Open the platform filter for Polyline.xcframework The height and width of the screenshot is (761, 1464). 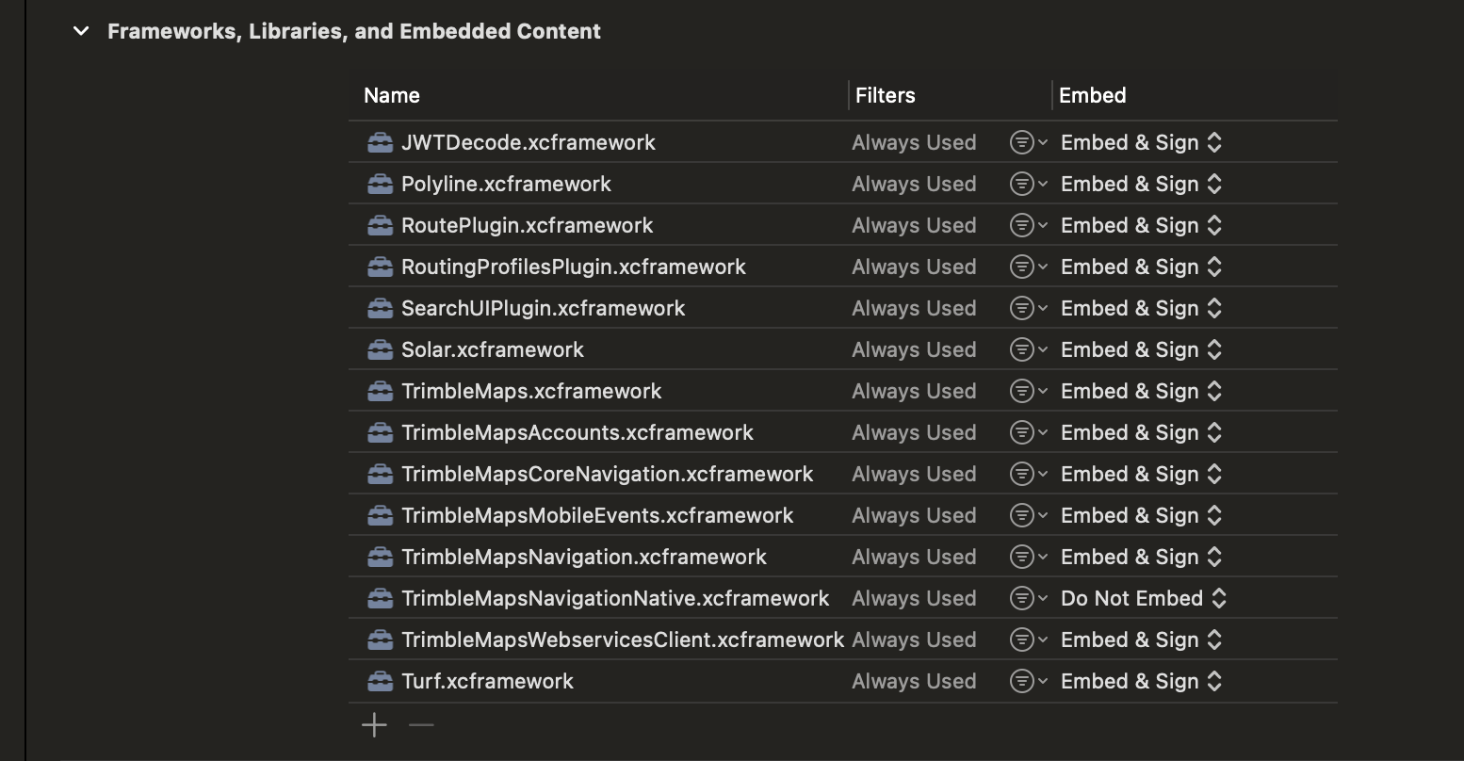click(1028, 184)
